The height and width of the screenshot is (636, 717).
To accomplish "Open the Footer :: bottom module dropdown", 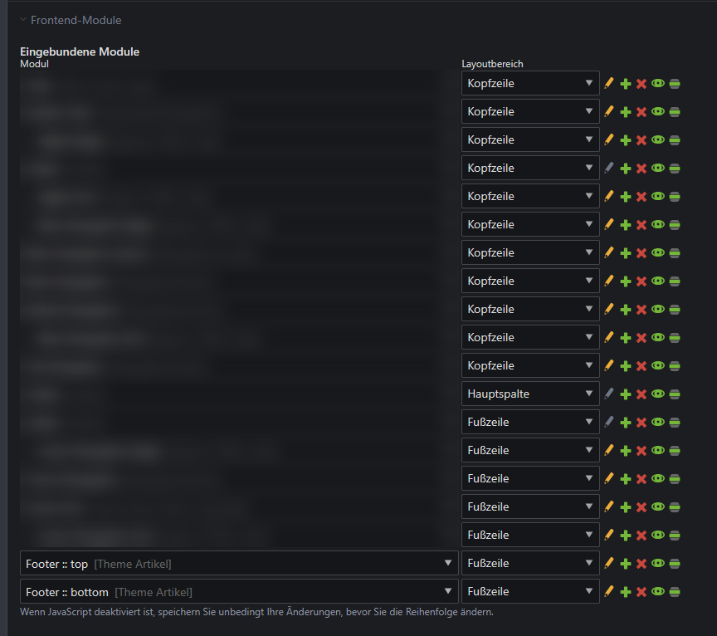I will (x=239, y=592).
